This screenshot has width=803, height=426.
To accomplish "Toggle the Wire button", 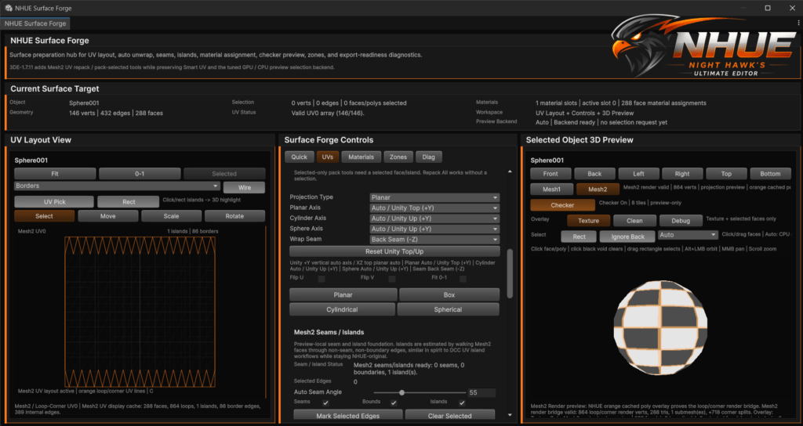I will click(245, 188).
